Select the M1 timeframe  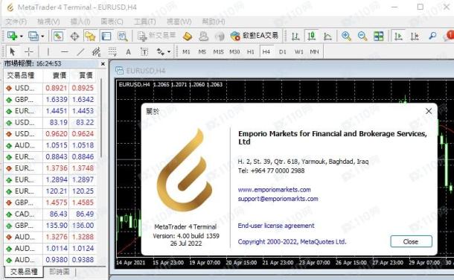186,52
